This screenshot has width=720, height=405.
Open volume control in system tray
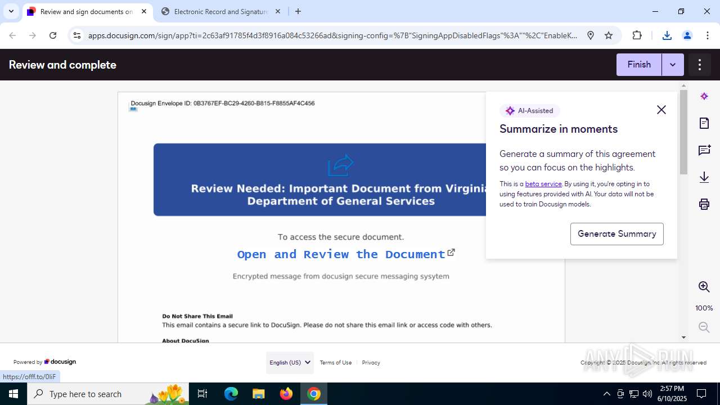(x=647, y=394)
